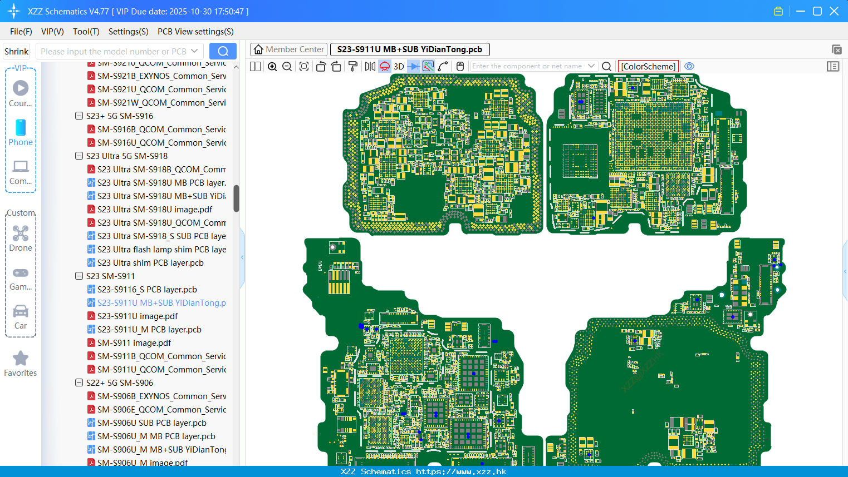Viewport: 848px width, 477px height.
Task: Open the right side panel icon
Action: (833, 66)
